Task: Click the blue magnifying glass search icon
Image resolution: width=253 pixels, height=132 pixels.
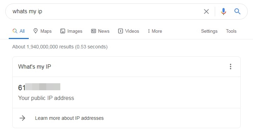Action: coord(237,11)
